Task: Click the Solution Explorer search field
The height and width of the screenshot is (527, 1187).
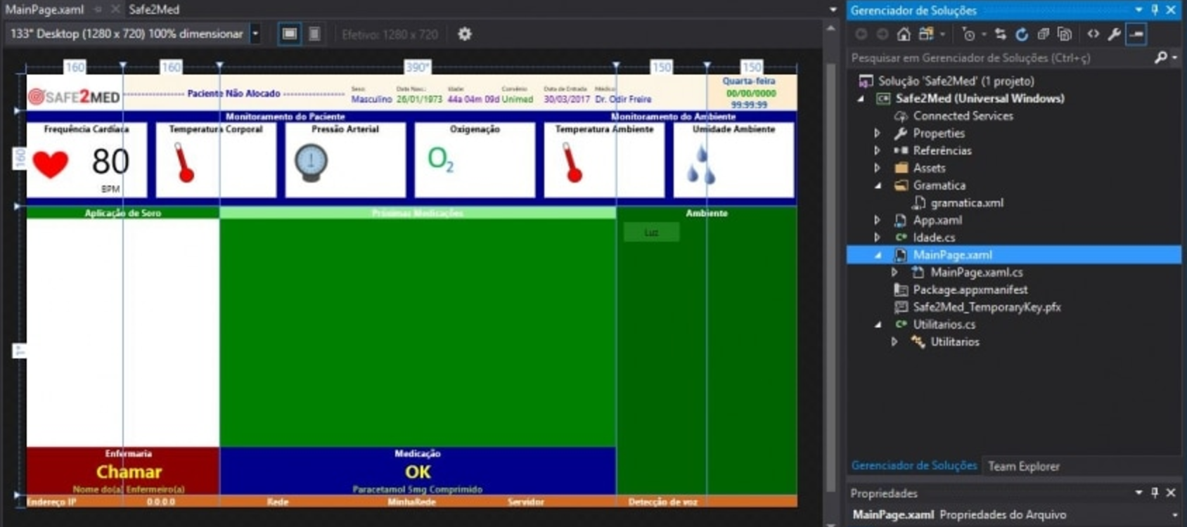Action: 999,58
